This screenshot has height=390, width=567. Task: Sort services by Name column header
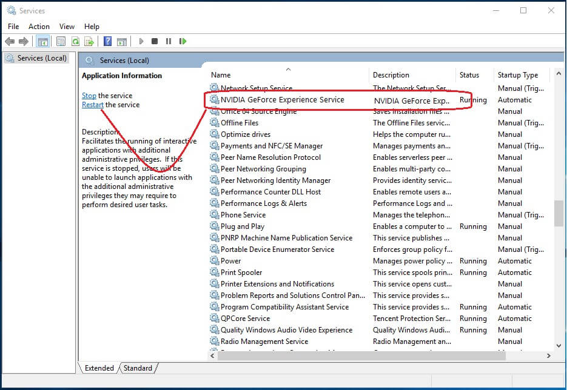tap(221, 75)
